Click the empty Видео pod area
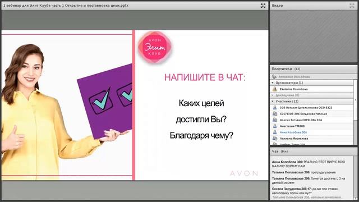This screenshot has height=202, width=359. click(x=314, y=36)
